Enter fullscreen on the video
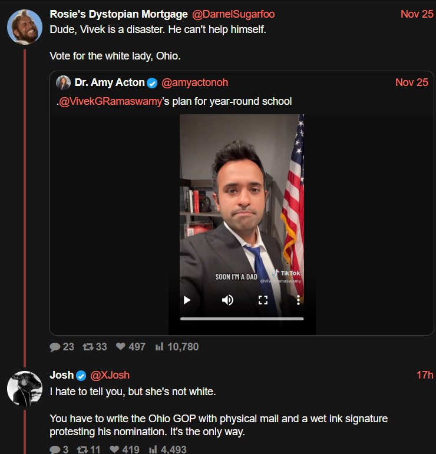 [263, 300]
